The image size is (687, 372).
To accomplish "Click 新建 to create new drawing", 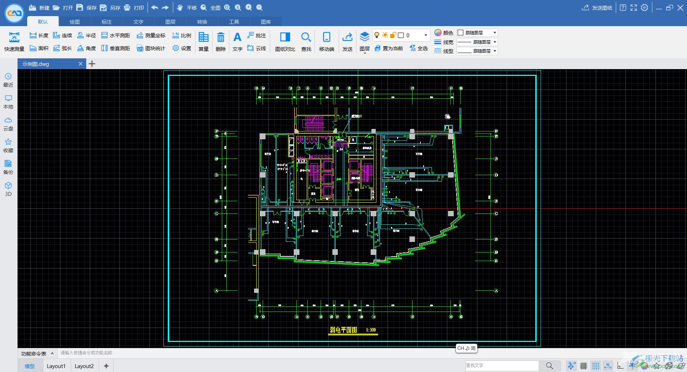I will 39,8.
